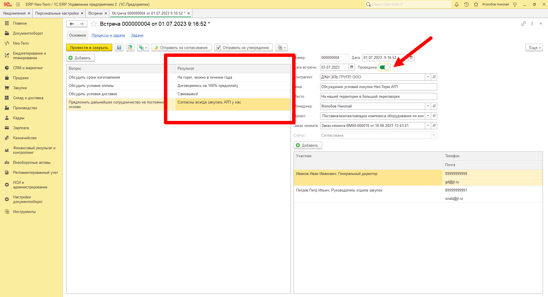Screen dimensions: 548x297
Task: Go forward with the right arrow button
Action: point(82,24)
